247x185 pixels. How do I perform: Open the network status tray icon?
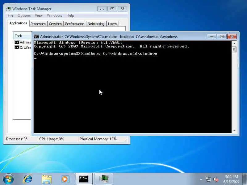208,179
